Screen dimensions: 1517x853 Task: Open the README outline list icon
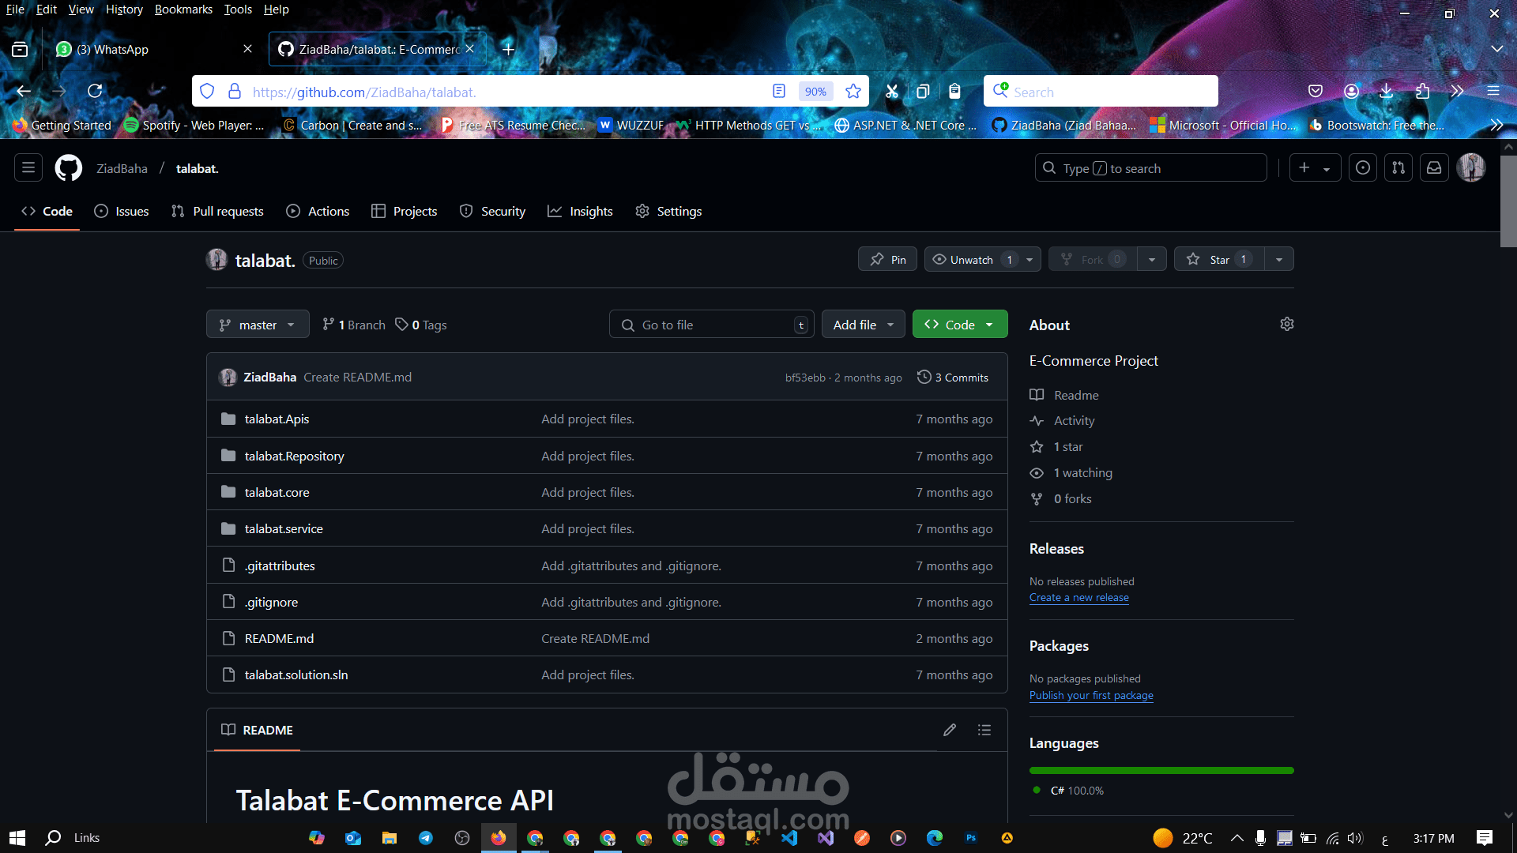(x=984, y=730)
